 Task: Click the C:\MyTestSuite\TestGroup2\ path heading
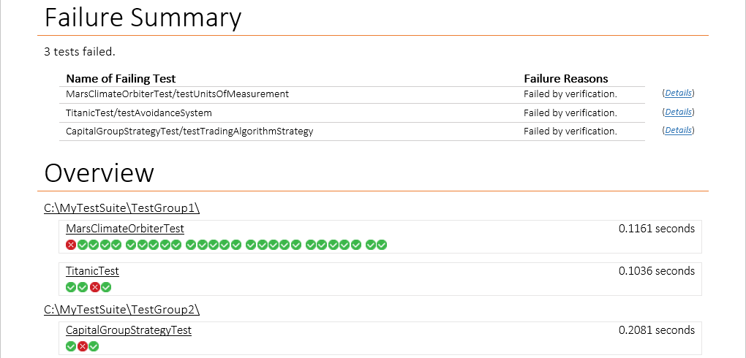click(x=121, y=310)
